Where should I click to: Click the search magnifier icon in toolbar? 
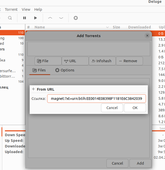click(x=10, y=18)
